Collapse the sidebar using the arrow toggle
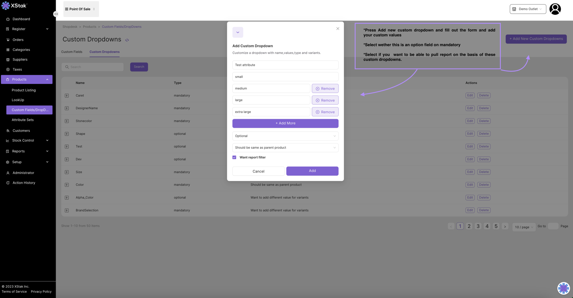Screen dimensions: 573x298 [56, 14]
